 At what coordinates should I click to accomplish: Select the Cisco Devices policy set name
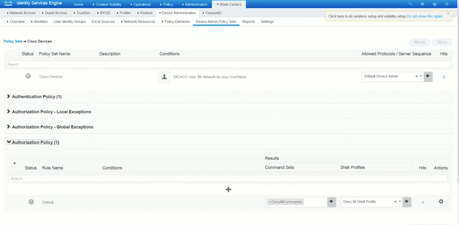tap(51, 77)
